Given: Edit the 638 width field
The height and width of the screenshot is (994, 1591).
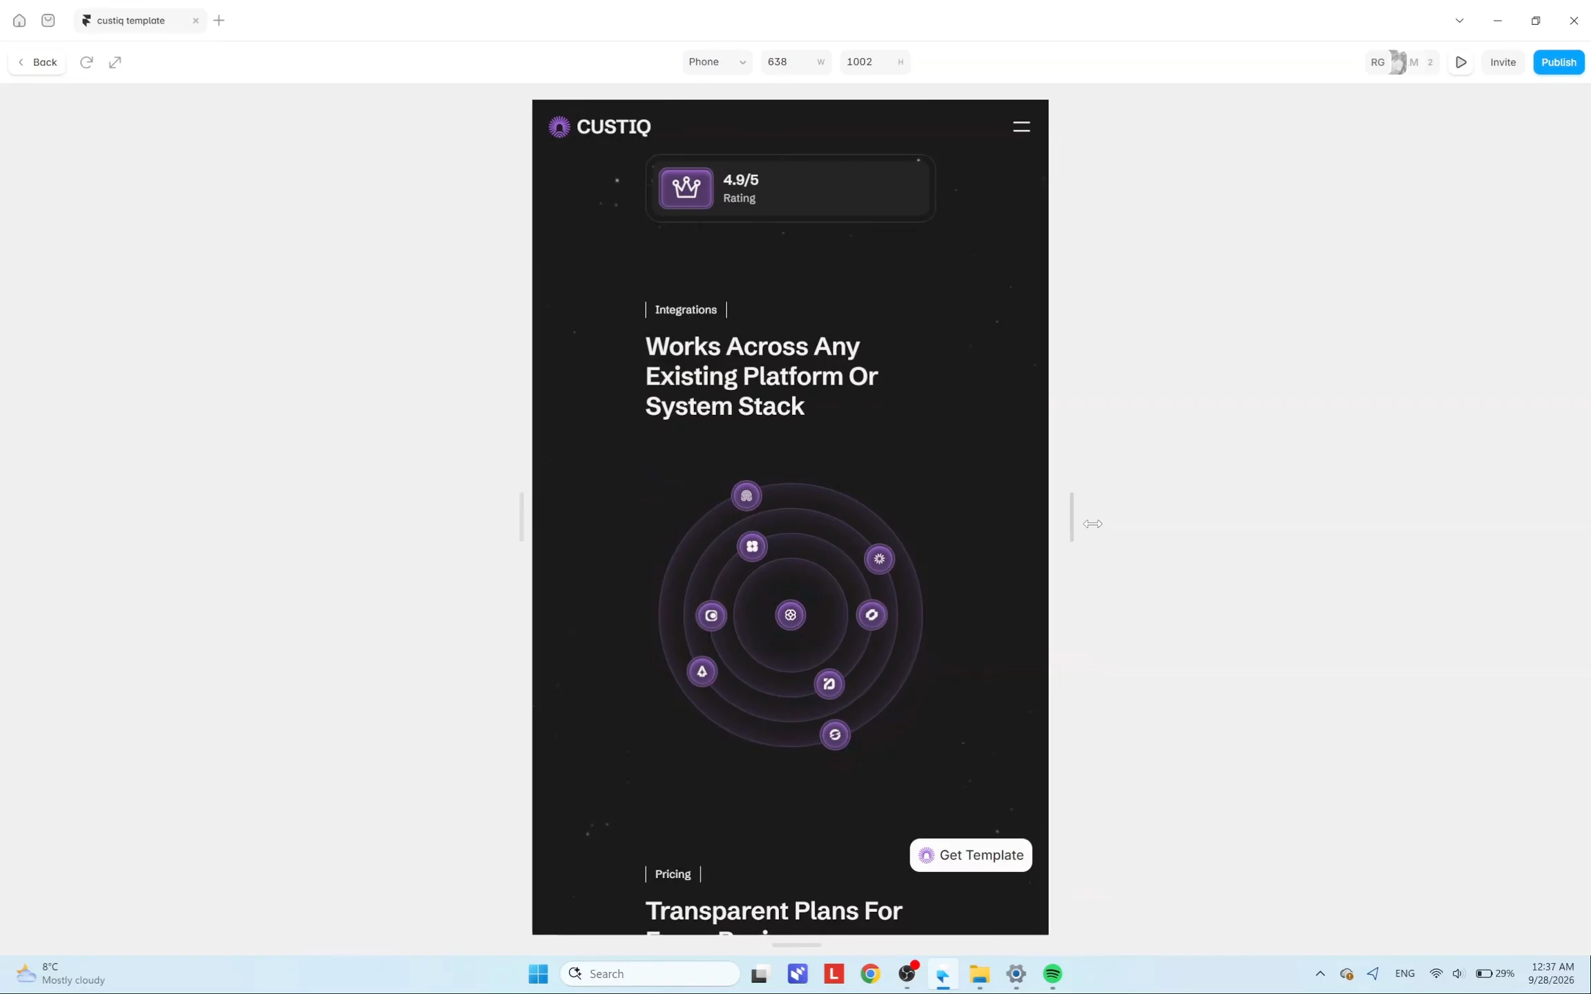Looking at the screenshot, I should 796,62.
